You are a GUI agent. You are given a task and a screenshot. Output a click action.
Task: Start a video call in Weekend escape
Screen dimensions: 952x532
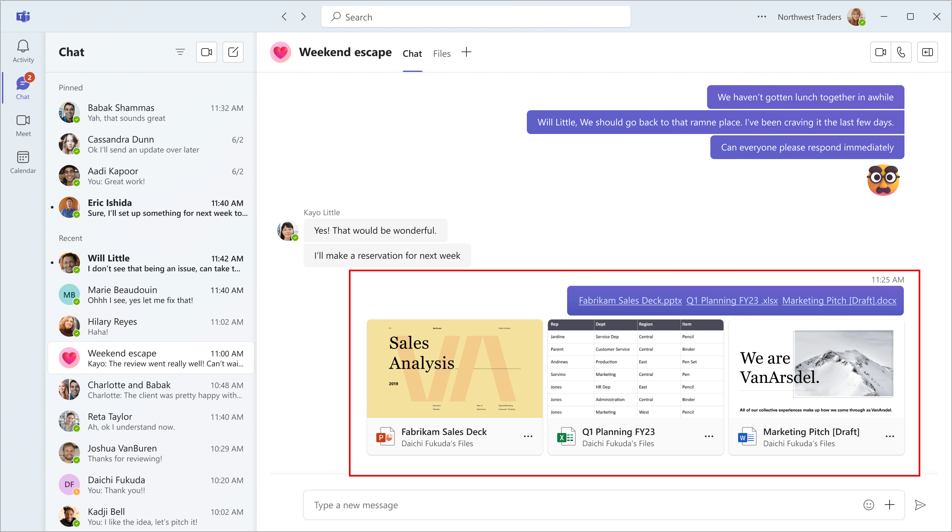click(880, 52)
